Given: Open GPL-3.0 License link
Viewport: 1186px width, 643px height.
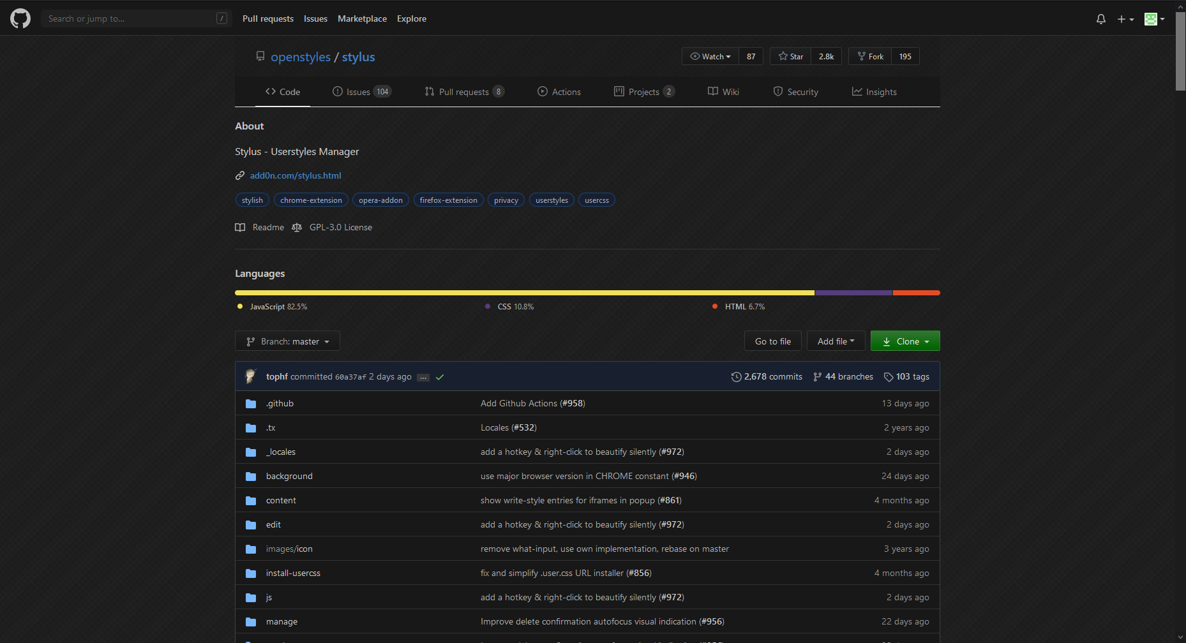Looking at the screenshot, I should pyautogui.click(x=341, y=228).
